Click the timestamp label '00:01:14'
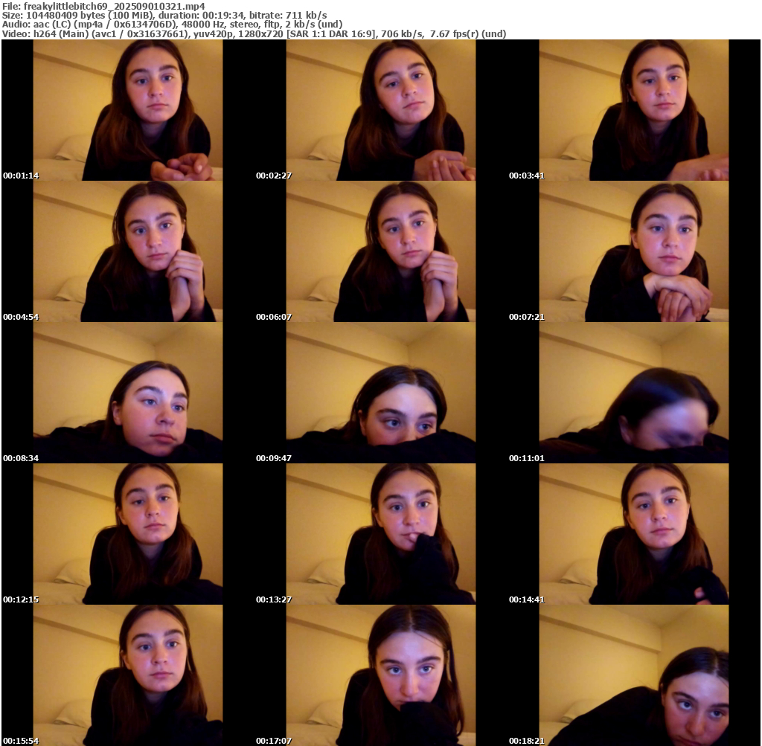The image size is (762, 746). pos(21,176)
